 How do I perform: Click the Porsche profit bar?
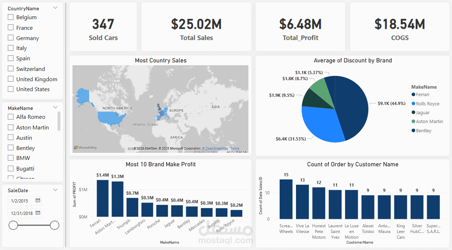(x=162, y=211)
